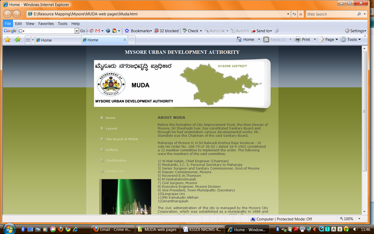
Task: Launch Firefox from quick launch bar
Action: [x=60, y=229]
